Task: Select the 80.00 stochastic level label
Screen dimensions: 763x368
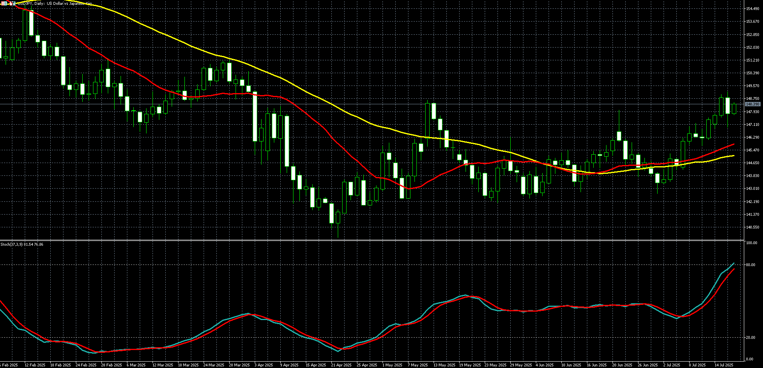Action: click(750, 265)
